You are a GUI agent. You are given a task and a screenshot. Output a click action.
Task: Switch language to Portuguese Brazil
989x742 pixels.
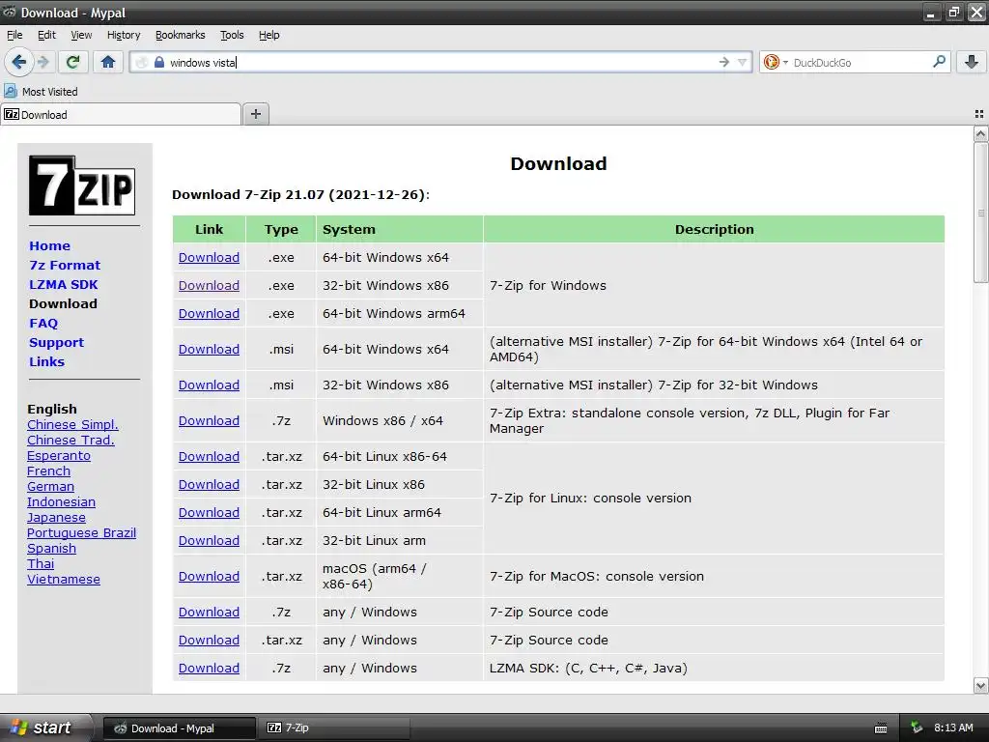pos(81,532)
